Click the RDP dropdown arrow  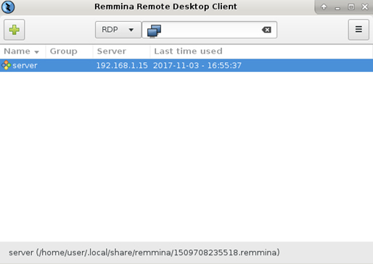131,30
